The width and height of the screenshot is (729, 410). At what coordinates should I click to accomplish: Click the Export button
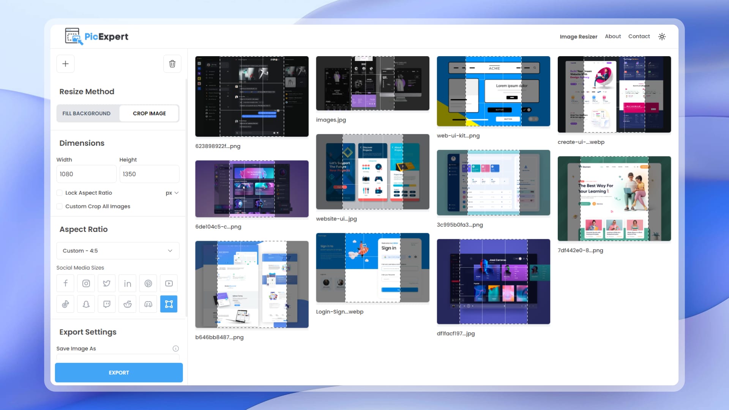(119, 372)
